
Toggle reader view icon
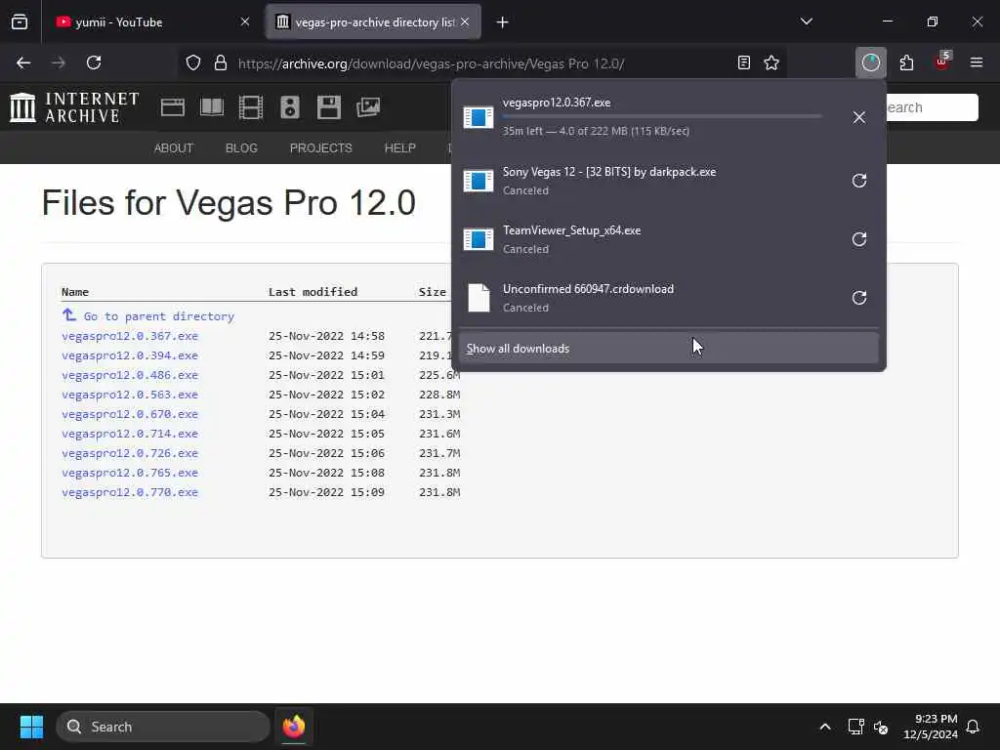tap(743, 62)
